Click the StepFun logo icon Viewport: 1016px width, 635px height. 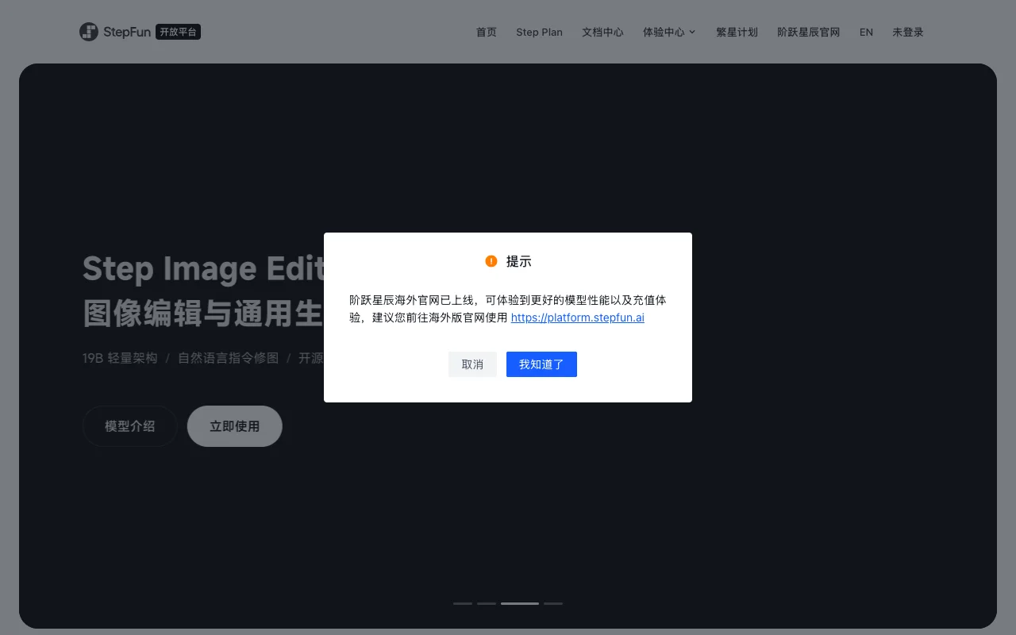click(89, 32)
